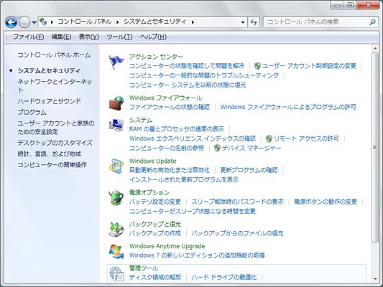Click コンピューター システムを以前の状態に復元 link
Screen dimensions: 383x287
(x=188, y=85)
